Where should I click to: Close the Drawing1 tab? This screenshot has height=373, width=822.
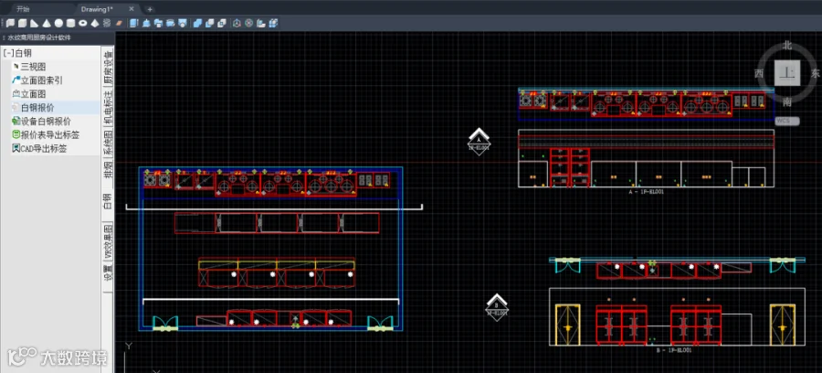[131, 9]
